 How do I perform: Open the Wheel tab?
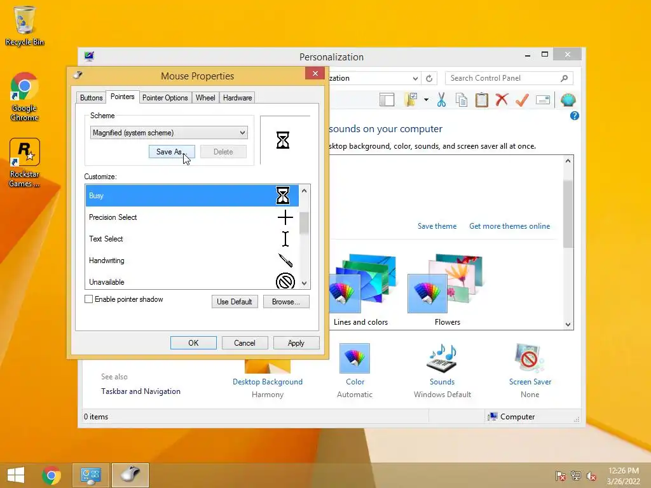tap(205, 97)
